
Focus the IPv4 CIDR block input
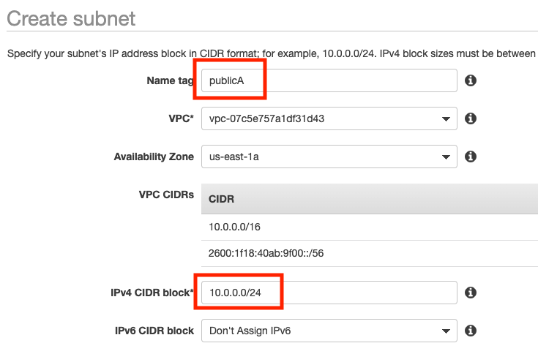(329, 293)
